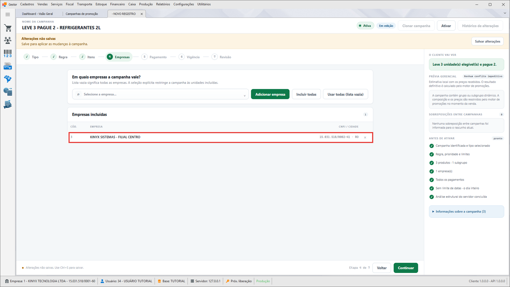Open the Selecione a empresa dropdown
This screenshot has width=510, height=287.
(161, 94)
